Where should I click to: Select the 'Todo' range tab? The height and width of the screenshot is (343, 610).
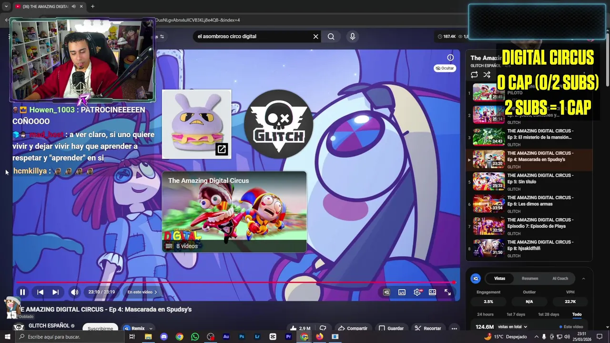[x=577, y=314]
